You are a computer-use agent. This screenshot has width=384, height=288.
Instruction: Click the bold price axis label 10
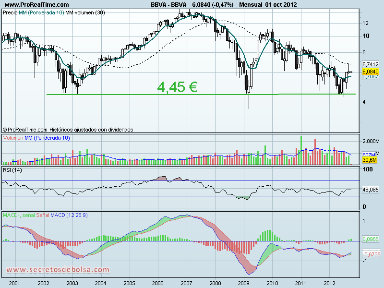pos(366,36)
